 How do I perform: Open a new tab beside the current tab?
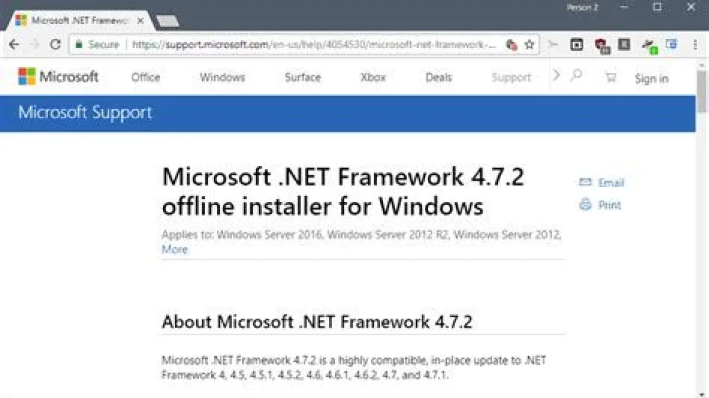[x=167, y=21]
